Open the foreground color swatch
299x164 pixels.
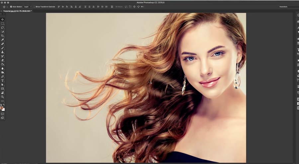tap(2, 108)
